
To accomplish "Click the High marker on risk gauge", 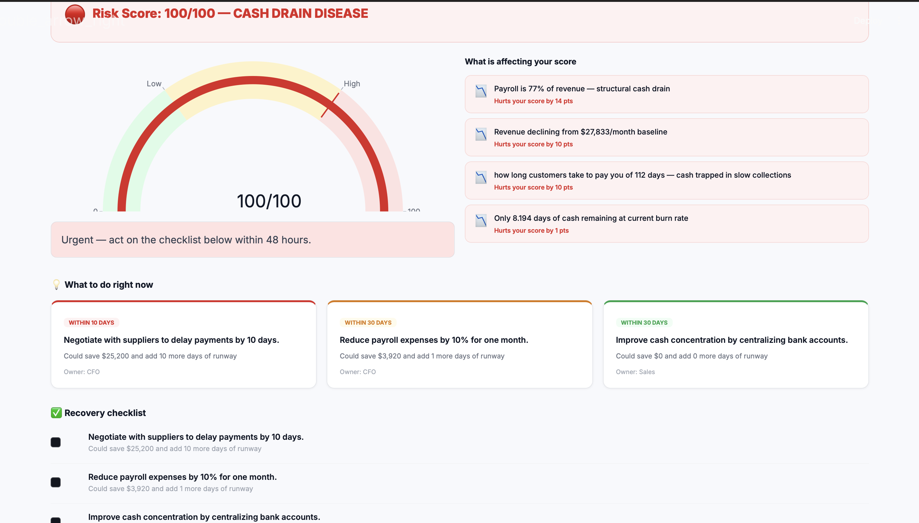I will click(x=351, y=84).
